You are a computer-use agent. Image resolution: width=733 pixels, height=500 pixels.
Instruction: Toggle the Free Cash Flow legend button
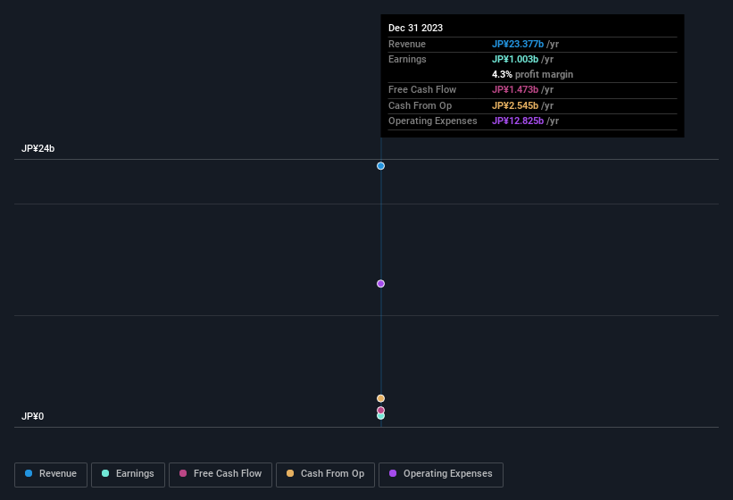pyautogui.click(x=221, y=474)
